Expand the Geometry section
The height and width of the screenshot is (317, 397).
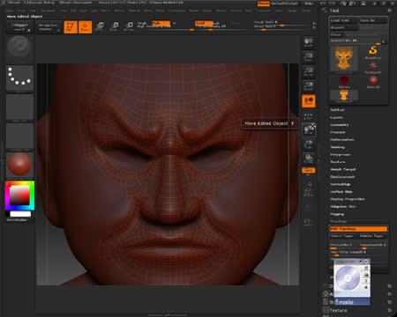click(x=340, y=125)
